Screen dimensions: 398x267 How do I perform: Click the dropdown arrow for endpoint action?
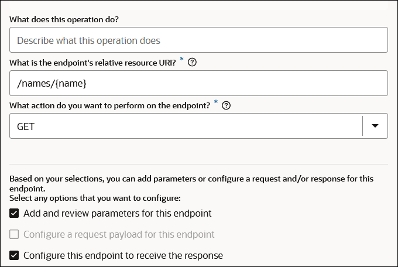pyautogui.click(x=375, y=126)
